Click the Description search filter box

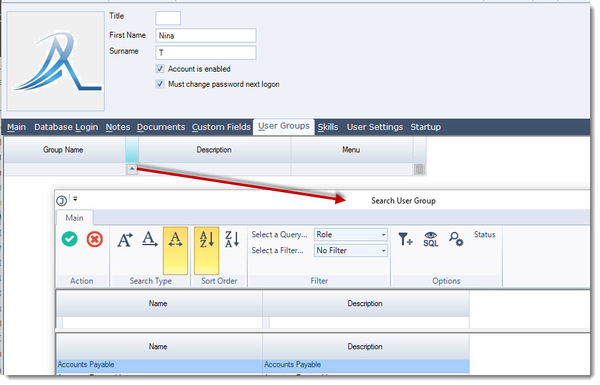[369, 322]
